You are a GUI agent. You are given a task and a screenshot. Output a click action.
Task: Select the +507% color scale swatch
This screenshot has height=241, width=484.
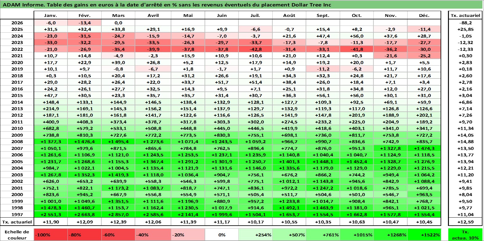(289, 235)
